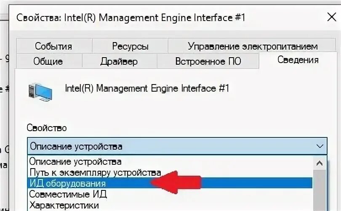Select Путь к экземпляру устройства option
This screenshot has width=341, height=211.
pos(95,172)
